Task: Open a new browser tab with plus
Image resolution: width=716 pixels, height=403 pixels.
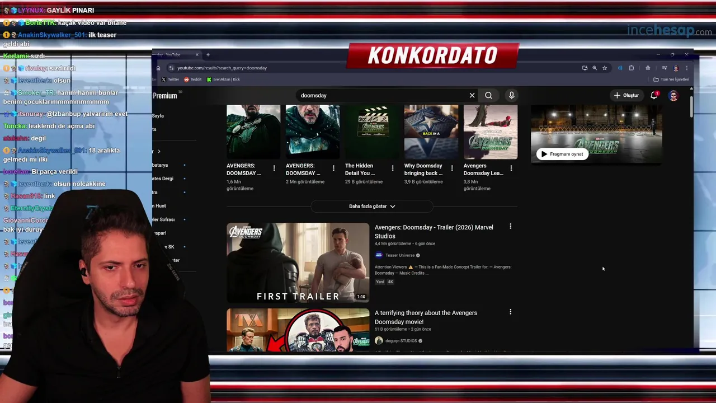Action: 208,55
